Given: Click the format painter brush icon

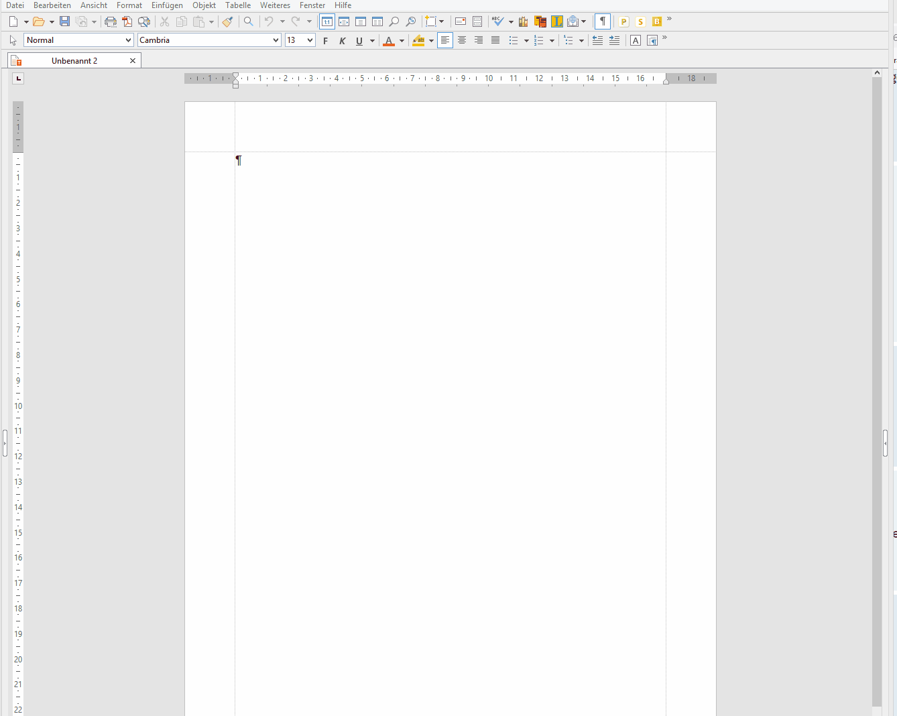Looking at the screenshot, I should (227, 21).
